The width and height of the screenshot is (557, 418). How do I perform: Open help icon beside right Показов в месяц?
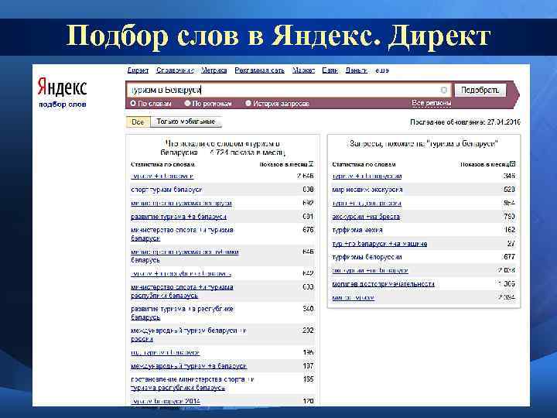tap(512, 164)
